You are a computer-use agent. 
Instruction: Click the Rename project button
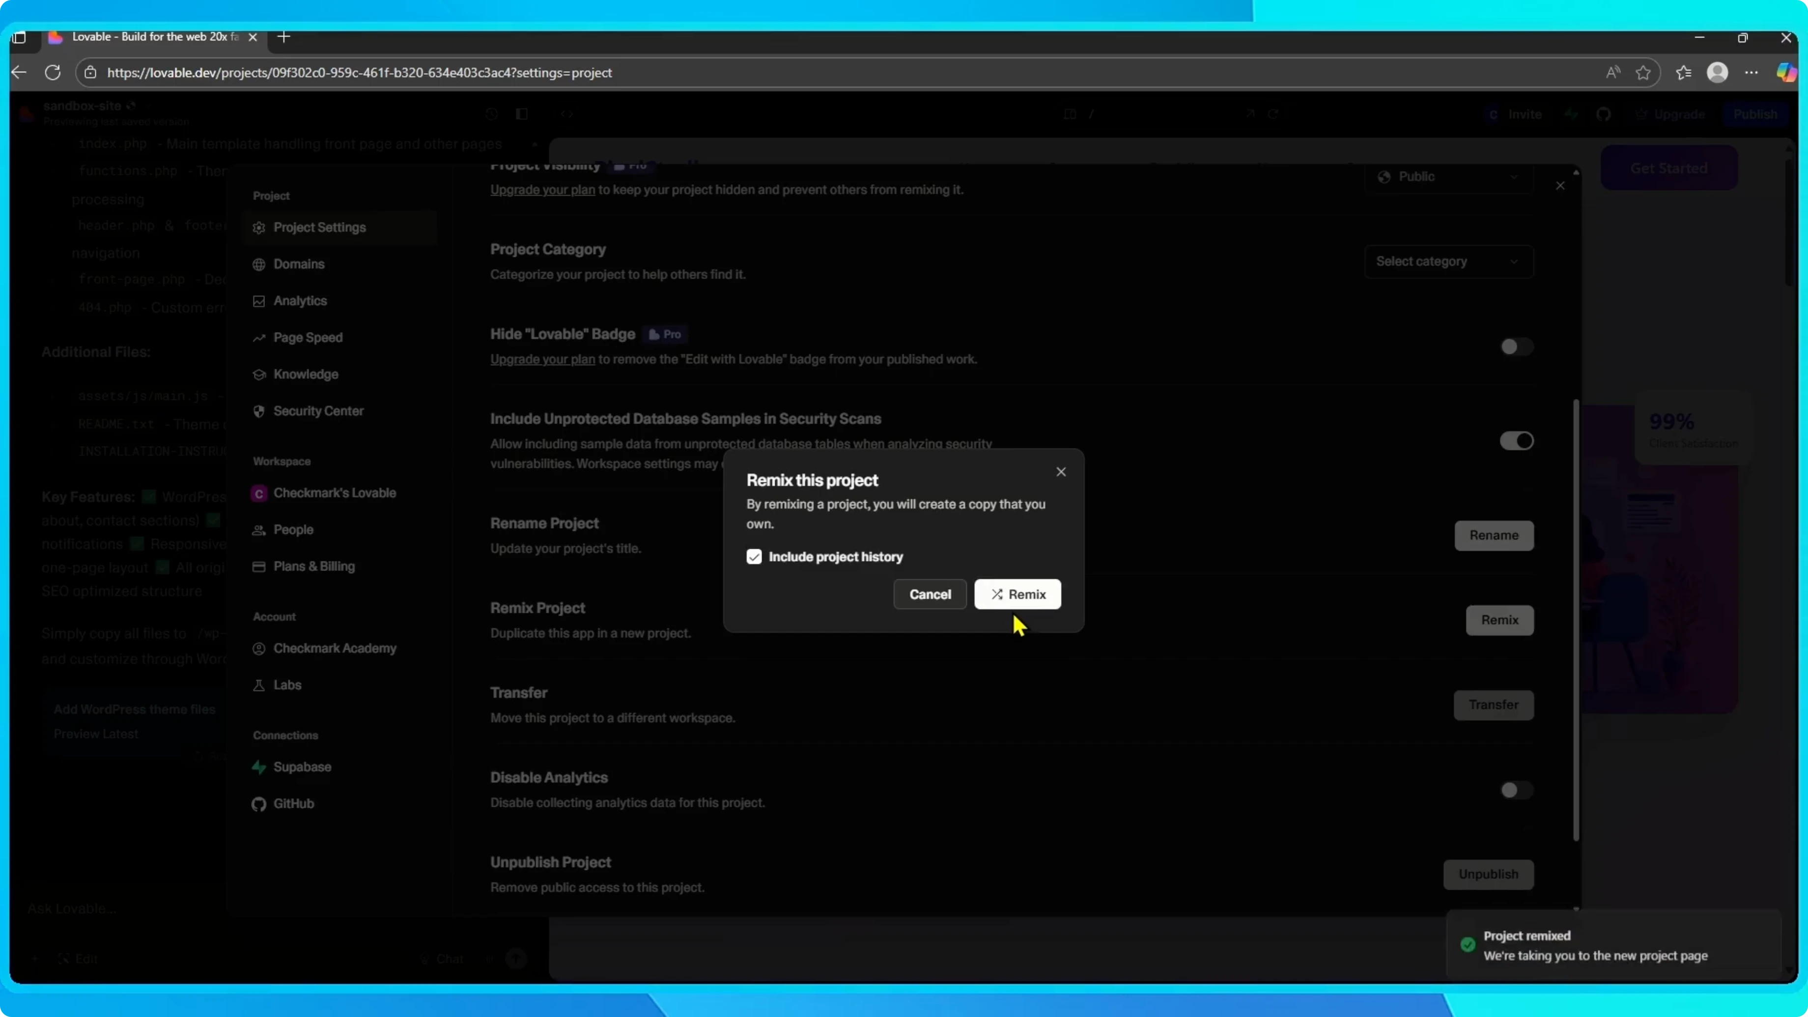[x=1494, y=536]
